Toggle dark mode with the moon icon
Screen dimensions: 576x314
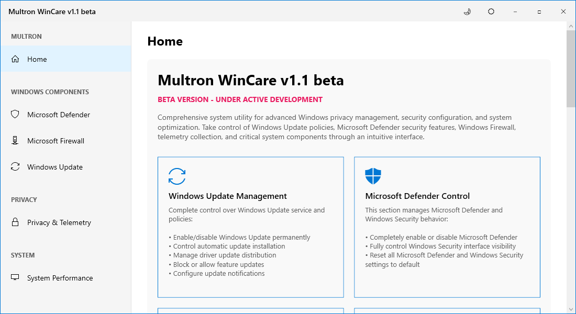(467, 12)
